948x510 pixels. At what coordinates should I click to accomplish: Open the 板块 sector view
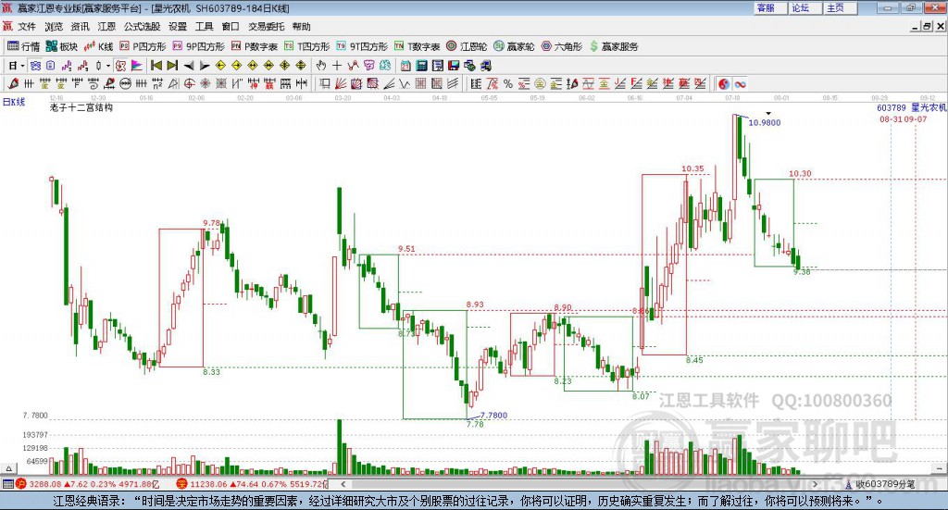pyautogui.click(x=62, y=46)
